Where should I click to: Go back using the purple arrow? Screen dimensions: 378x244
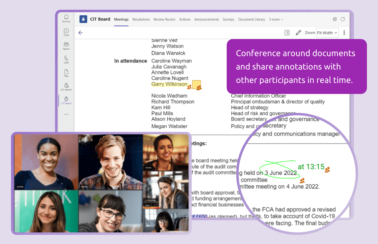tap(80, 32)
